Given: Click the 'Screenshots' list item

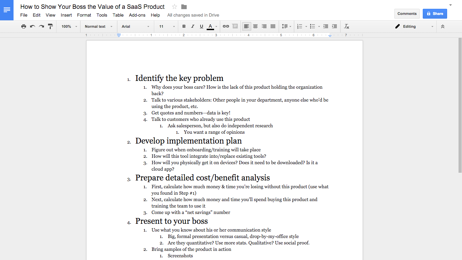Looking at the screenshot, I should click(180, 256).
